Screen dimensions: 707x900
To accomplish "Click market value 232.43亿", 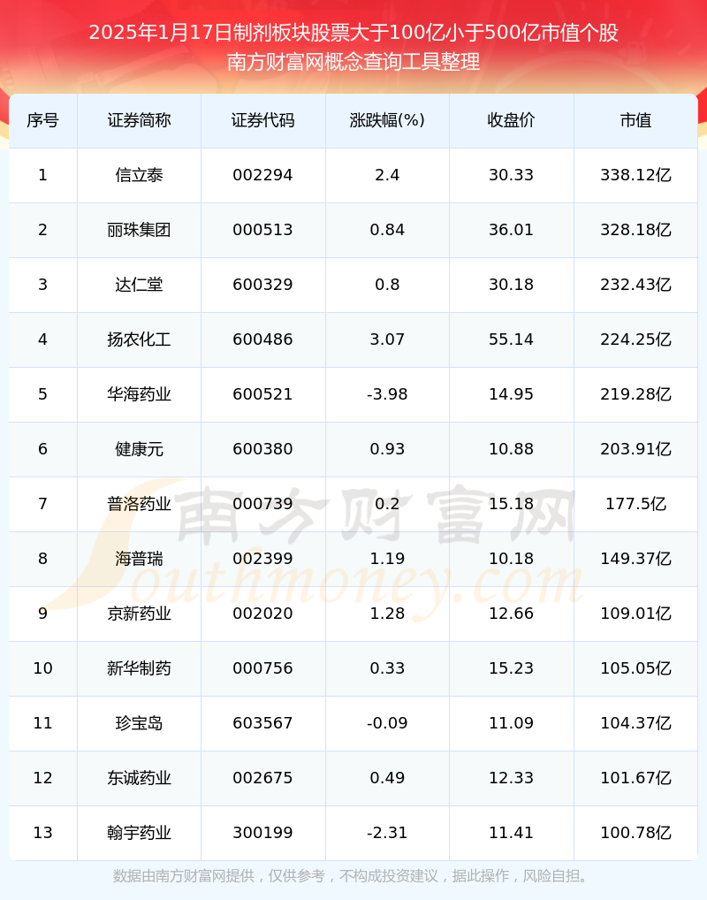I will click(x=635, y=285).
